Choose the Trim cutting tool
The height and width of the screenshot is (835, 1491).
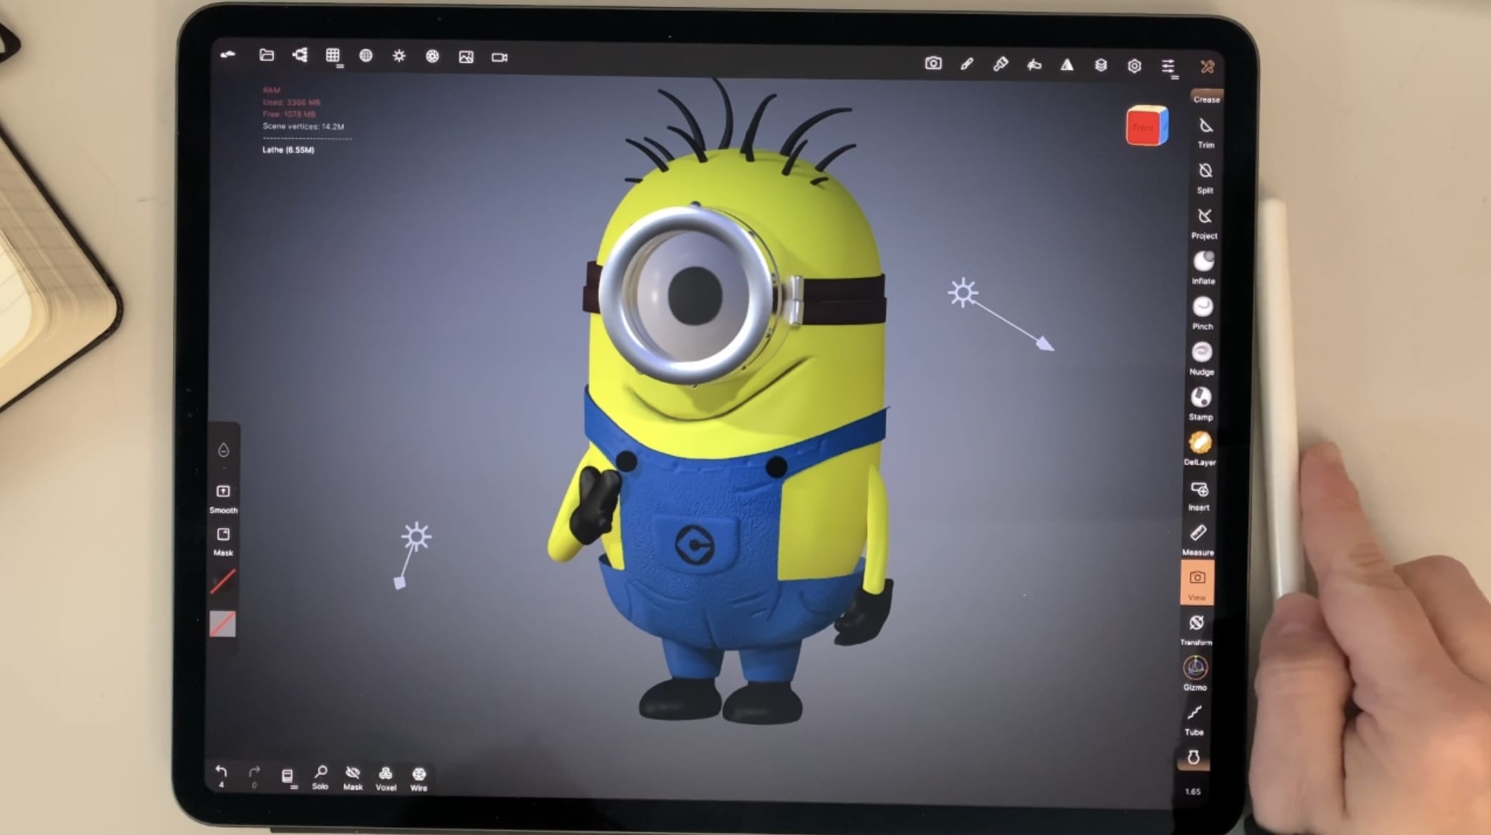1206,126
